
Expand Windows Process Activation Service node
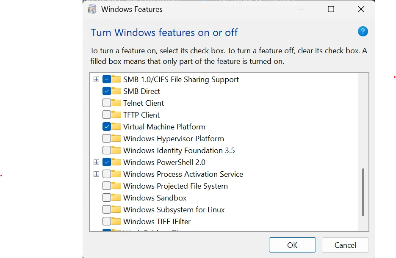pyautogui.click(x=96, y=174)
